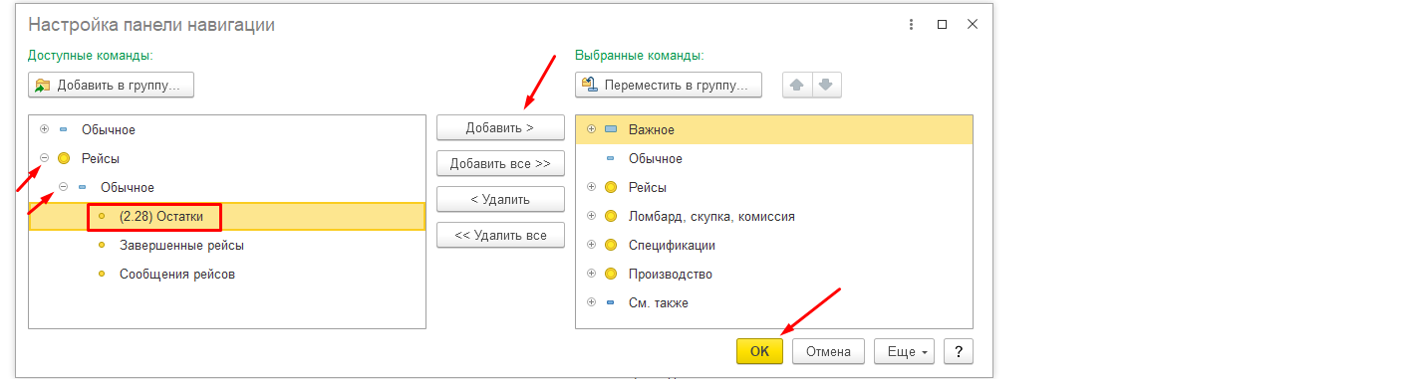The width and height of the screenshot is (1405, 379).
Task: Collapse the nested Обычное node under Рейсы
Action: (x=64, y=187)
